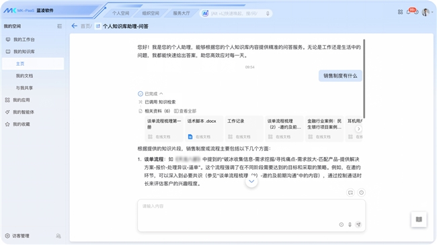Click the AI assistant icon in search bar
Viewport: 437px width, 245px height.
point(205,13)
